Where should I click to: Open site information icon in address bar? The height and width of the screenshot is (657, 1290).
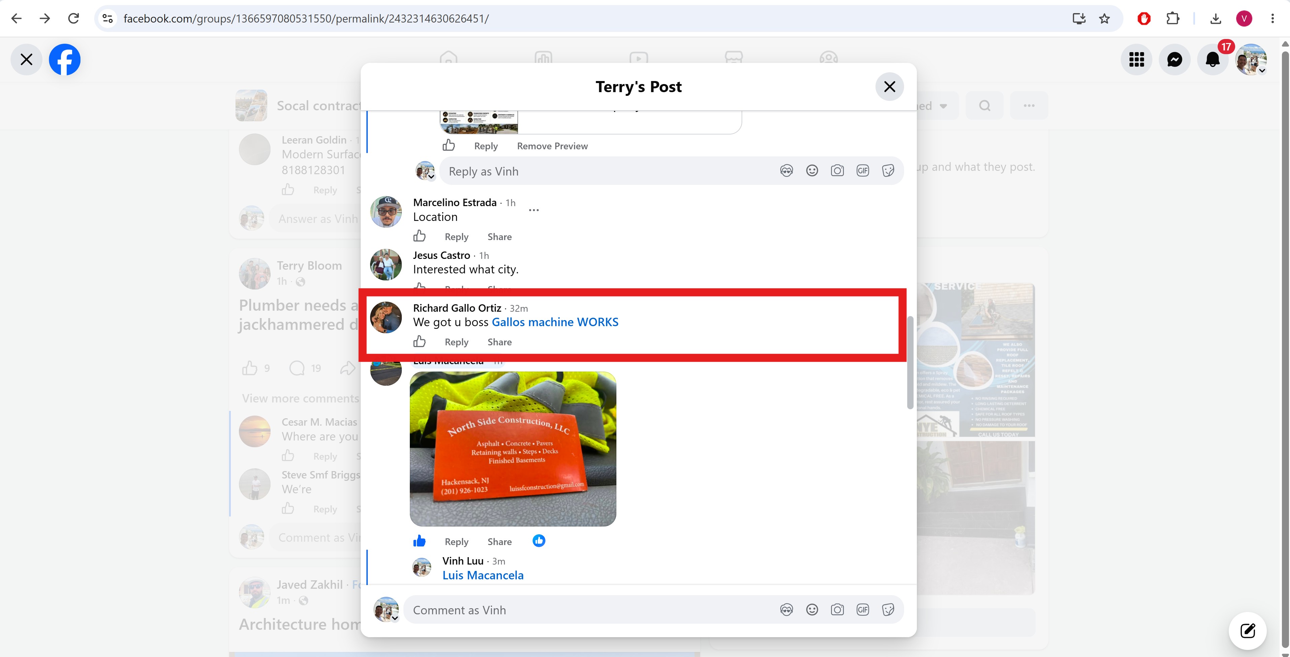tap(108, 18)
